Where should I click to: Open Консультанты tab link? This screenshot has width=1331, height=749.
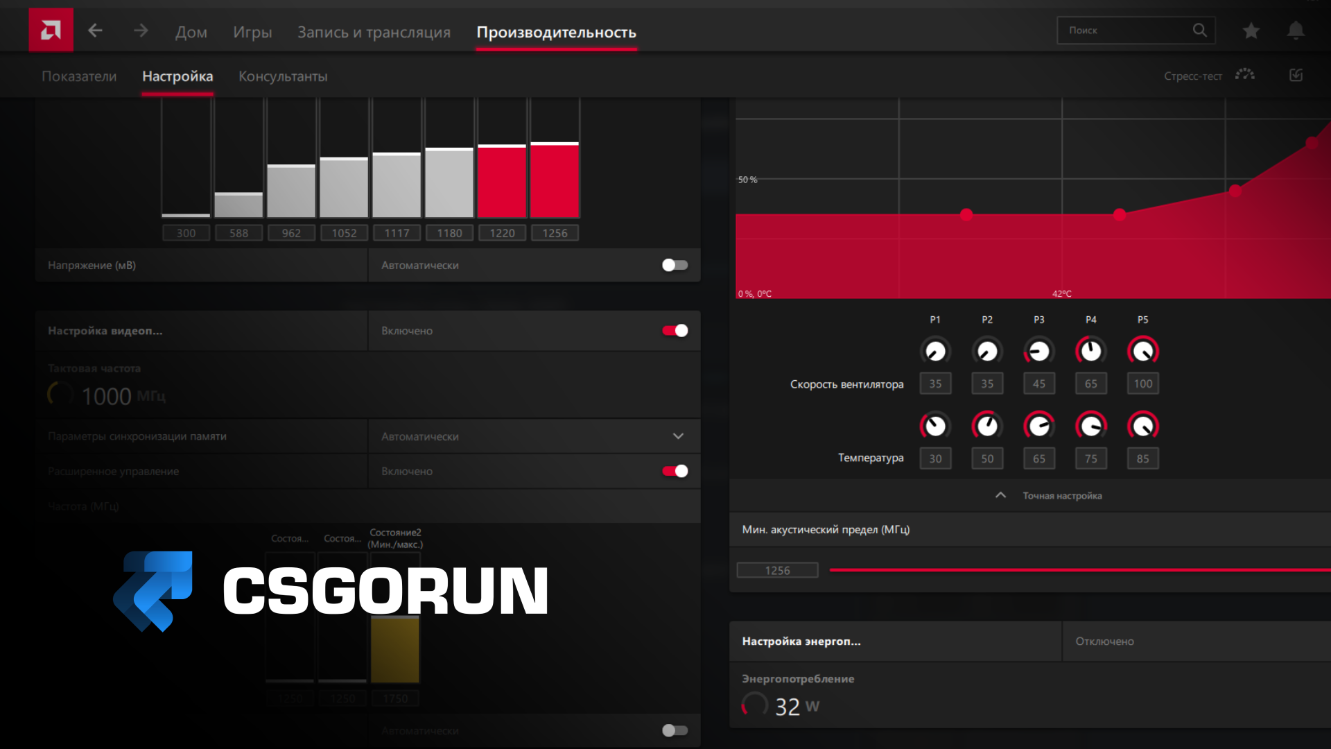point(283,76)
